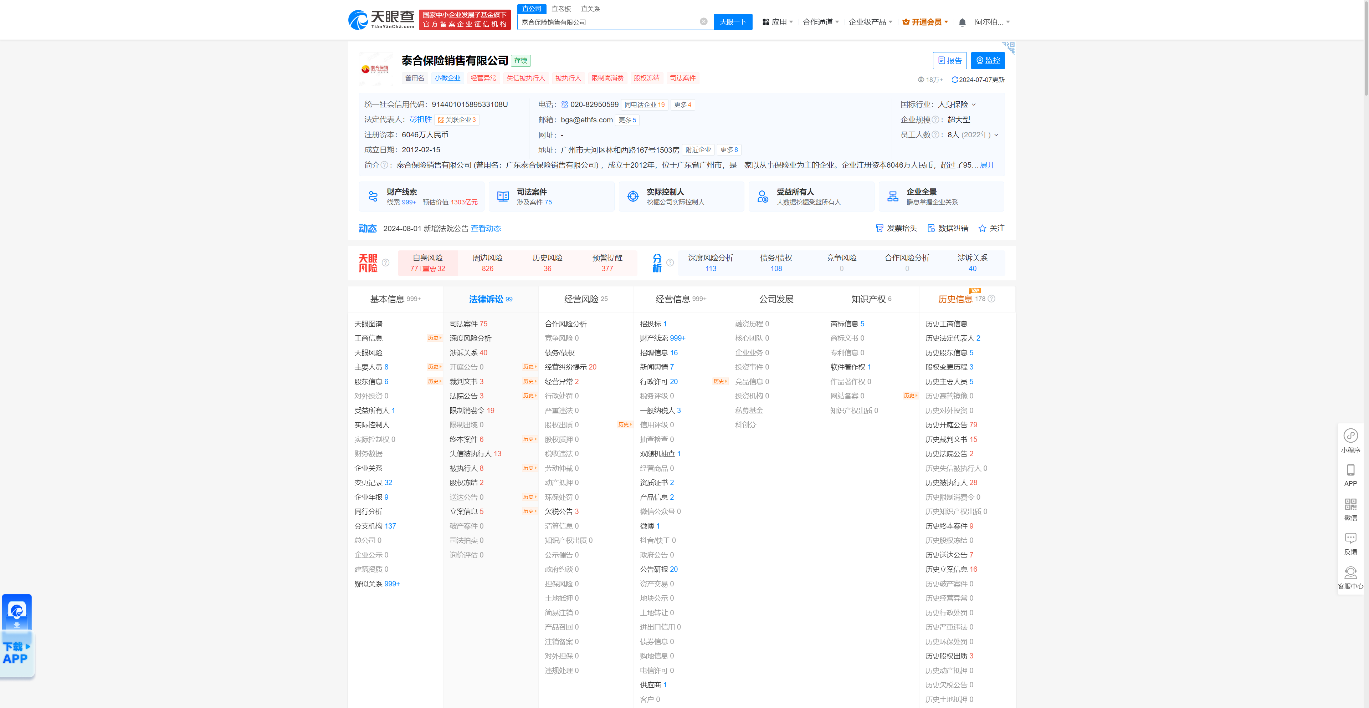Click the help icon beside 企业规模
The image size is (1369, 708).
pos(935,119)
